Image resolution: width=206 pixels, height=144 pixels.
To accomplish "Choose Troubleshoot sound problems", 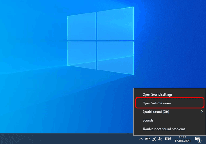I will tap(164, 129).
